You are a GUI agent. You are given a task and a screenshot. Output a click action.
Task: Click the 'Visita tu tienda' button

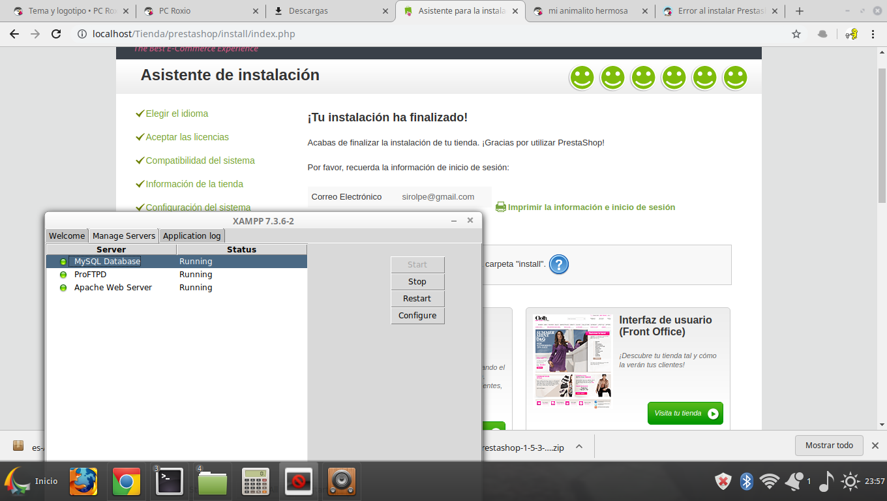tap(685, 413)
